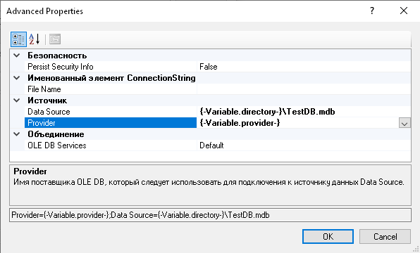Click the help question mark icon
420x253 pixels.
[372, 11]
